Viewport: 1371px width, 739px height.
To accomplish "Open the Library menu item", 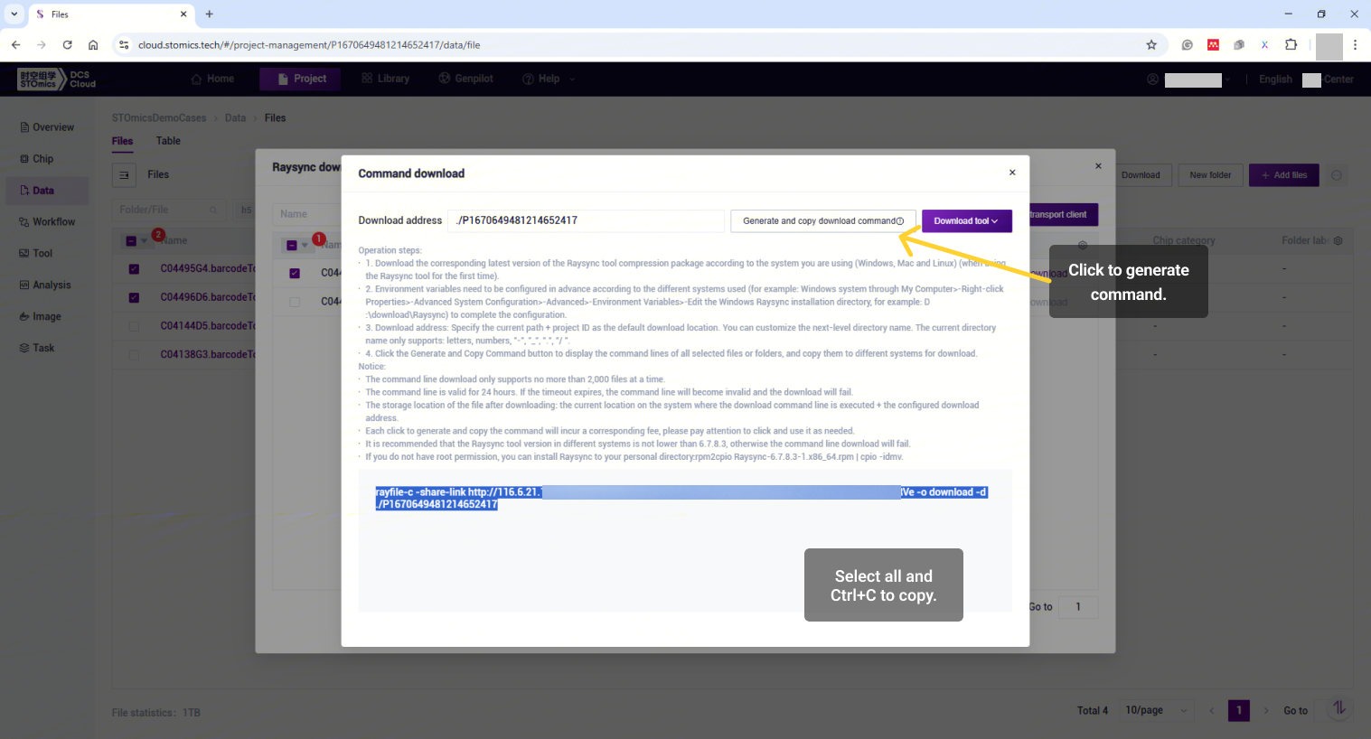I will click(x=385, y=79).
